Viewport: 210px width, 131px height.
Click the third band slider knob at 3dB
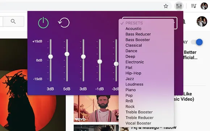point(83,57)
